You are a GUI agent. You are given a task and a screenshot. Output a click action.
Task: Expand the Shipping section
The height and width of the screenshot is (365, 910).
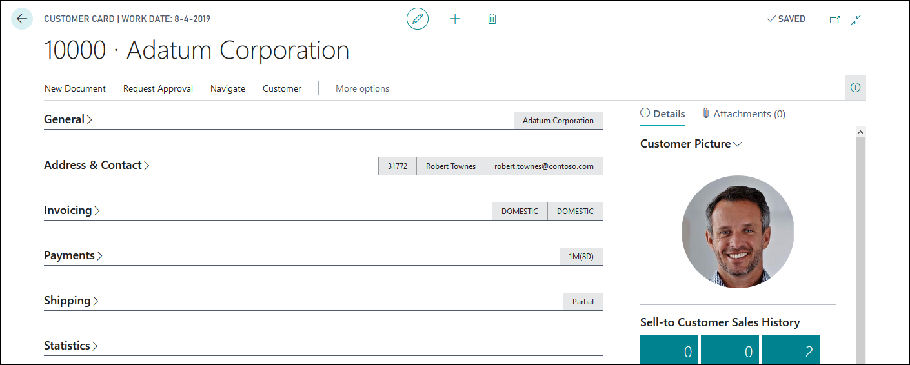[x=71, y=301]
